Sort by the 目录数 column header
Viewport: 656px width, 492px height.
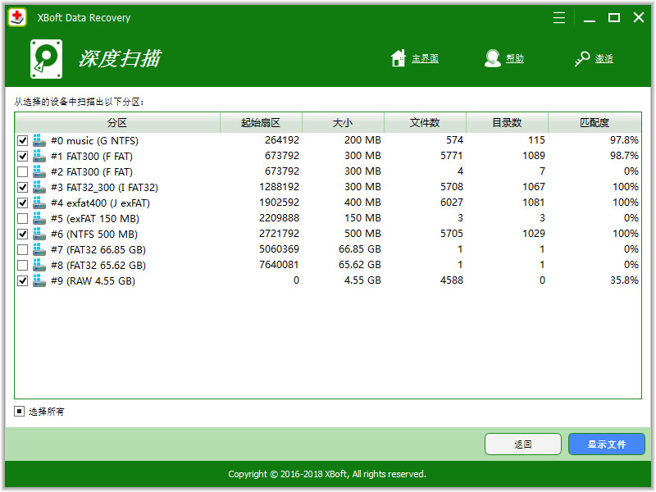507,122
